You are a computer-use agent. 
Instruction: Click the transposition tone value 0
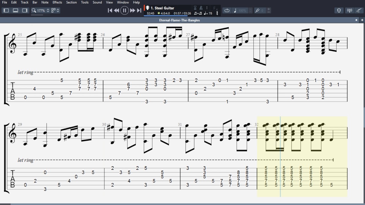[x=262, y=11]
